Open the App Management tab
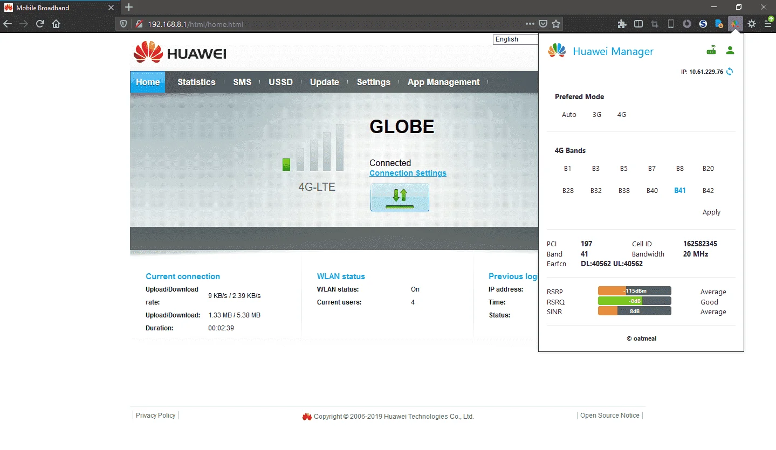 click(443, 82)
